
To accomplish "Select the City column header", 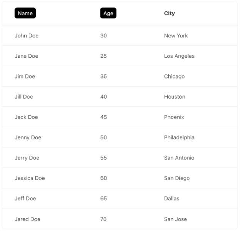I will [x=169, y=13].
